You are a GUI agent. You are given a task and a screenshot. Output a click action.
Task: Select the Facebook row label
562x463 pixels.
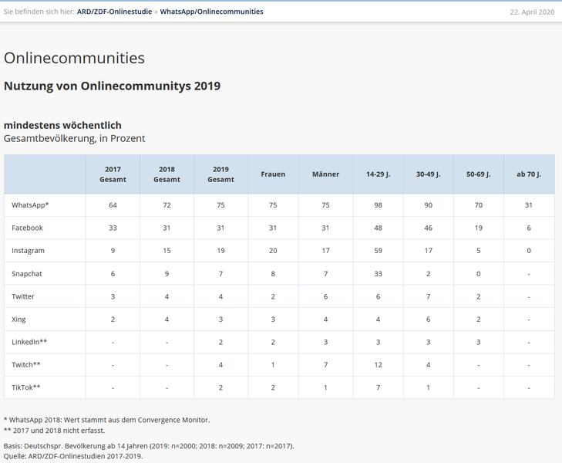point(27,228)
